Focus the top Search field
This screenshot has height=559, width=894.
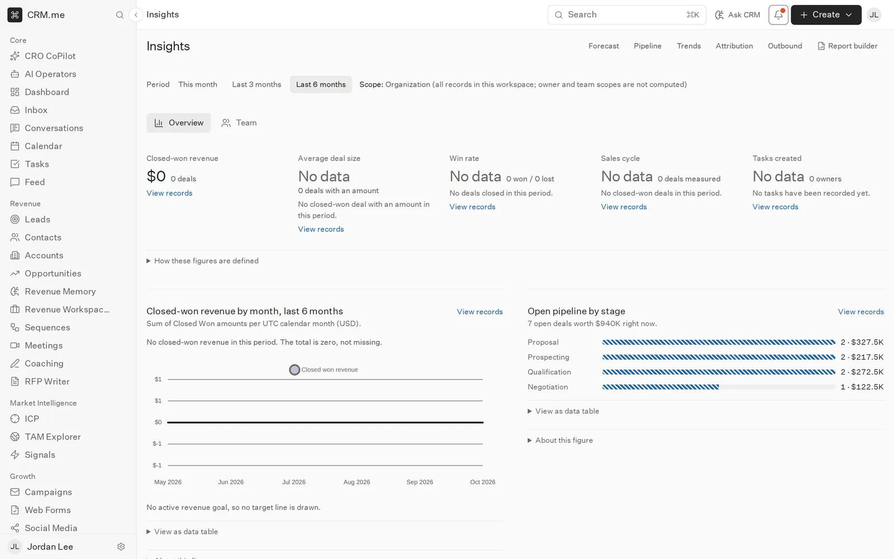[626, 15]
